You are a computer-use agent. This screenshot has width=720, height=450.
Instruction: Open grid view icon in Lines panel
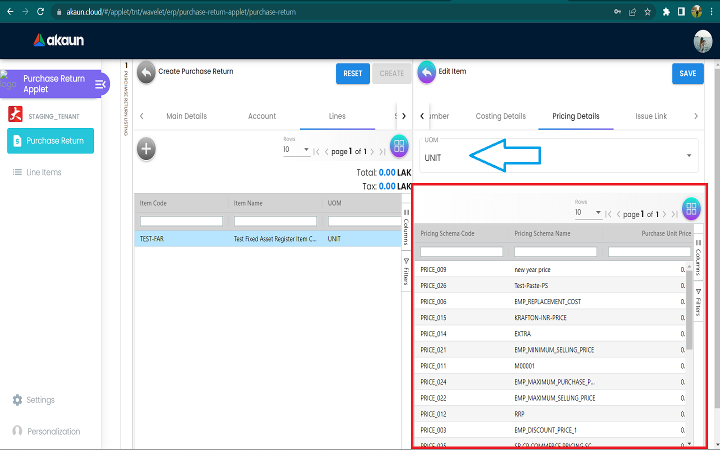point(399,146)
